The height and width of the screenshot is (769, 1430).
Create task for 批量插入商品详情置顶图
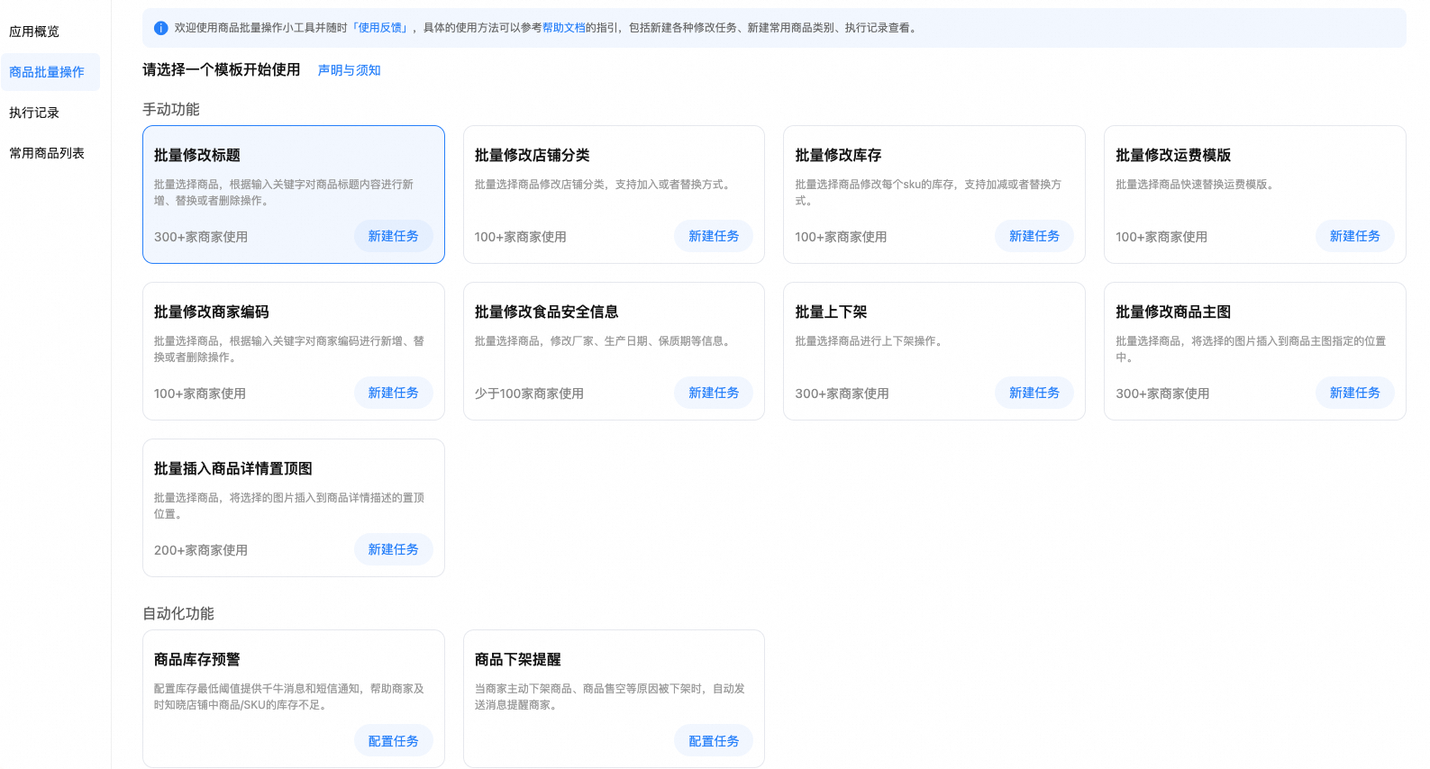(393, 549)
